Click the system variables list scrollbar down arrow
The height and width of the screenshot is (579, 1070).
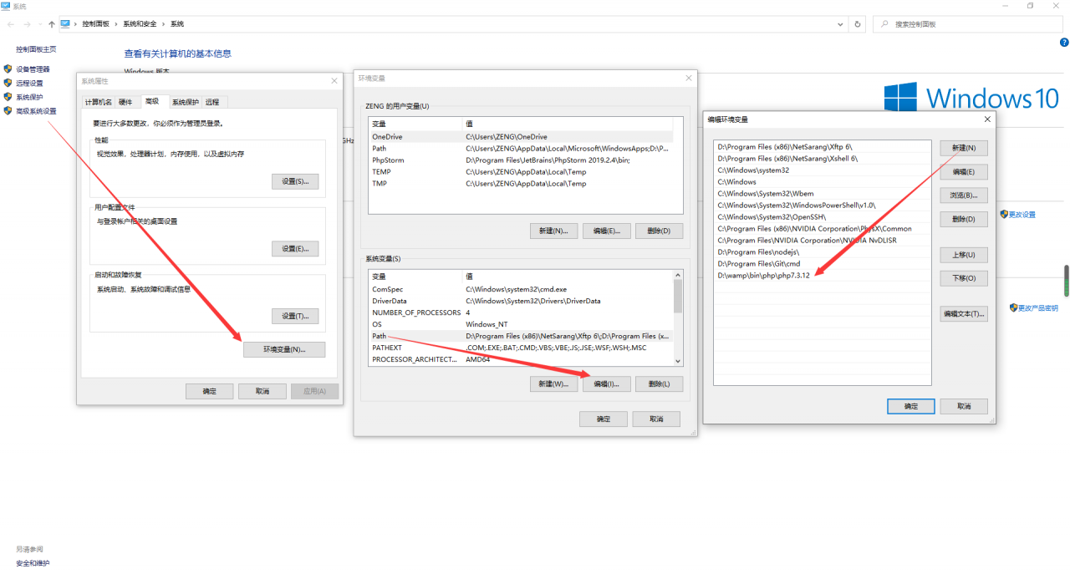click(678, 361)
